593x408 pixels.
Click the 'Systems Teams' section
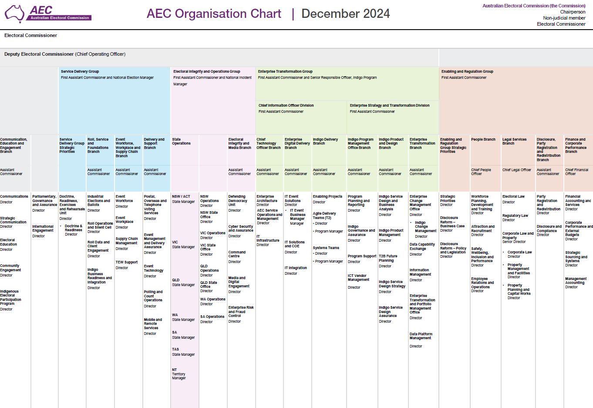326,248
